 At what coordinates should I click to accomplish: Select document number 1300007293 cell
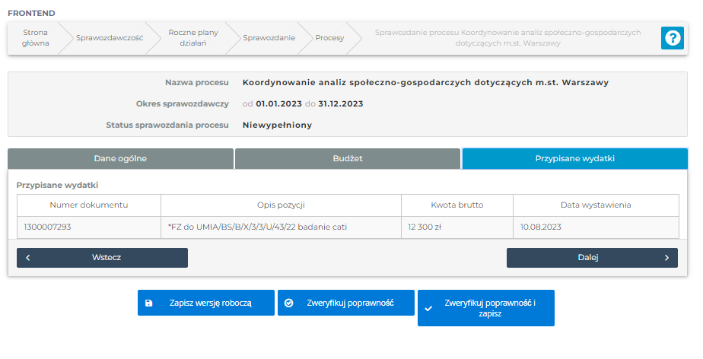(x=49, y=227)
